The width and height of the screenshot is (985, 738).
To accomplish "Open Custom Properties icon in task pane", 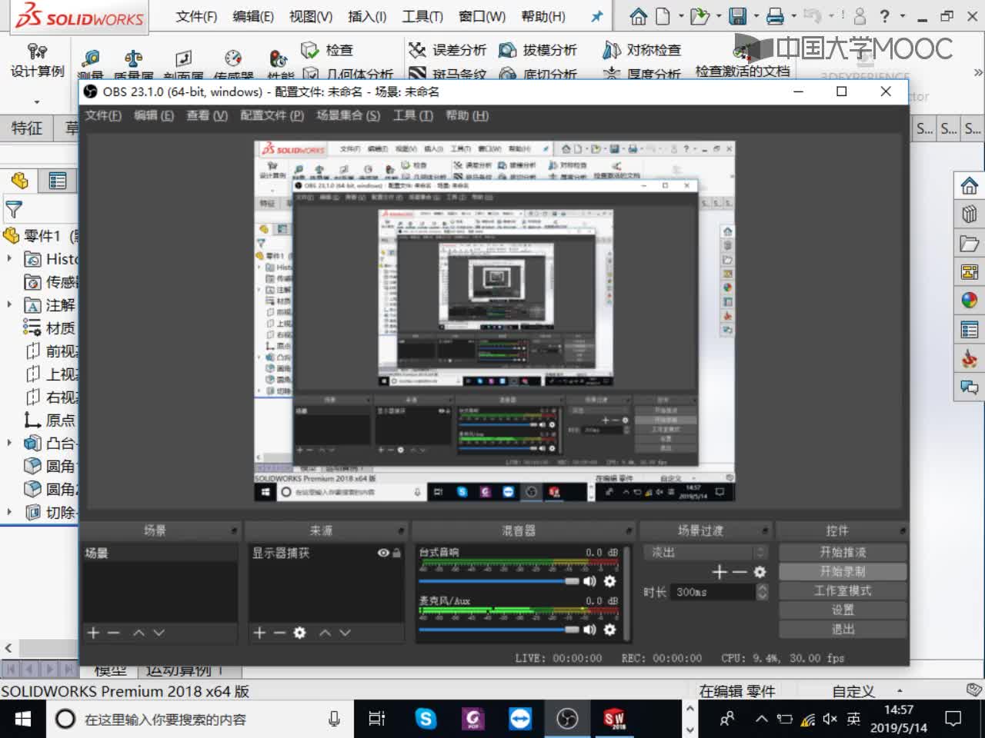I will point(970,330).
